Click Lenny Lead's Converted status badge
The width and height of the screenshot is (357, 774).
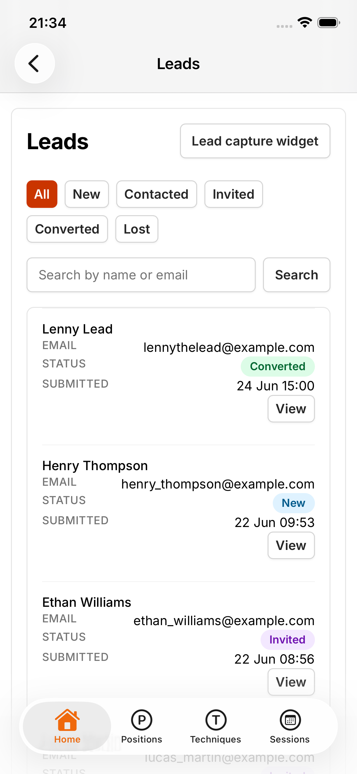point(278,366)
